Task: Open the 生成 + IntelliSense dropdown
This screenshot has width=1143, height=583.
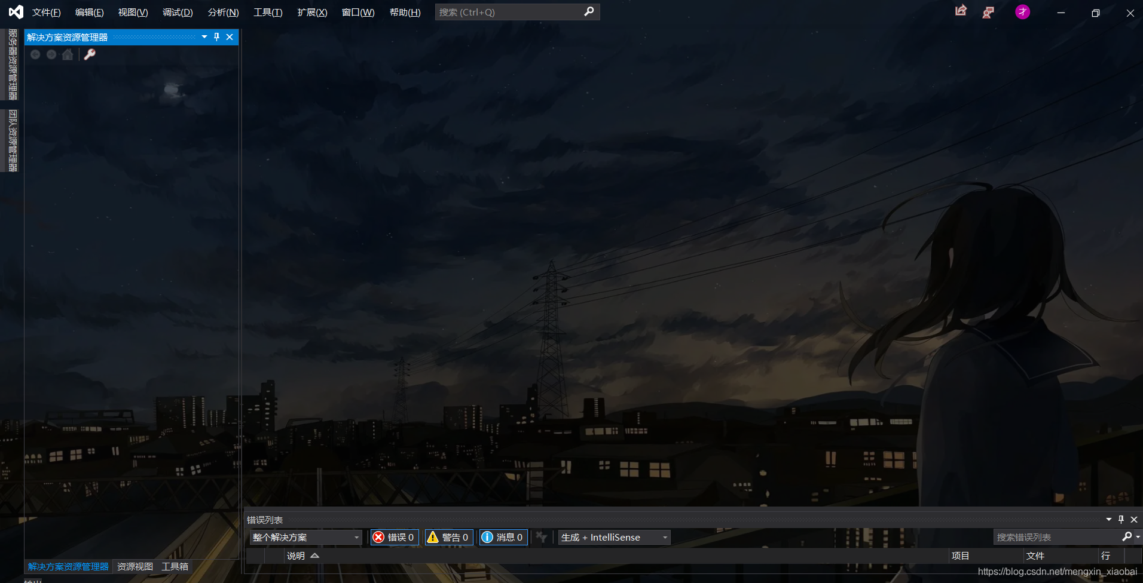Action: tap(614, 538)
